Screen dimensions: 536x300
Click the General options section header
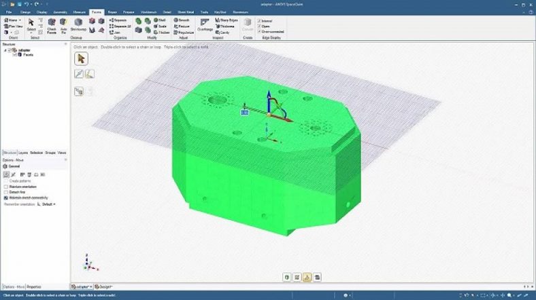coord(34,166)
